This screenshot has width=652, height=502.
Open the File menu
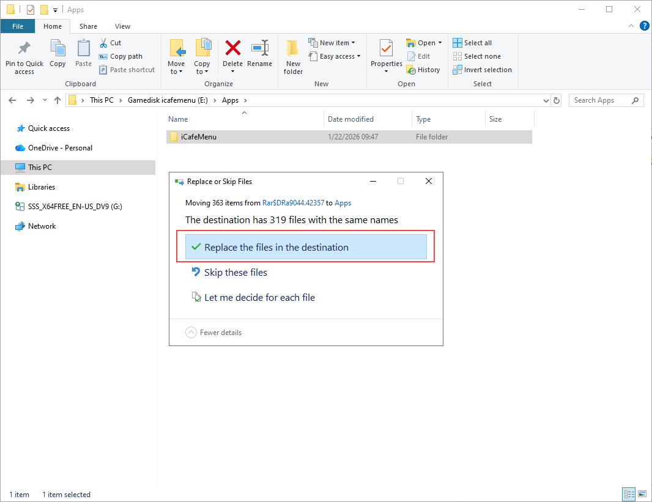pos(18,26)
